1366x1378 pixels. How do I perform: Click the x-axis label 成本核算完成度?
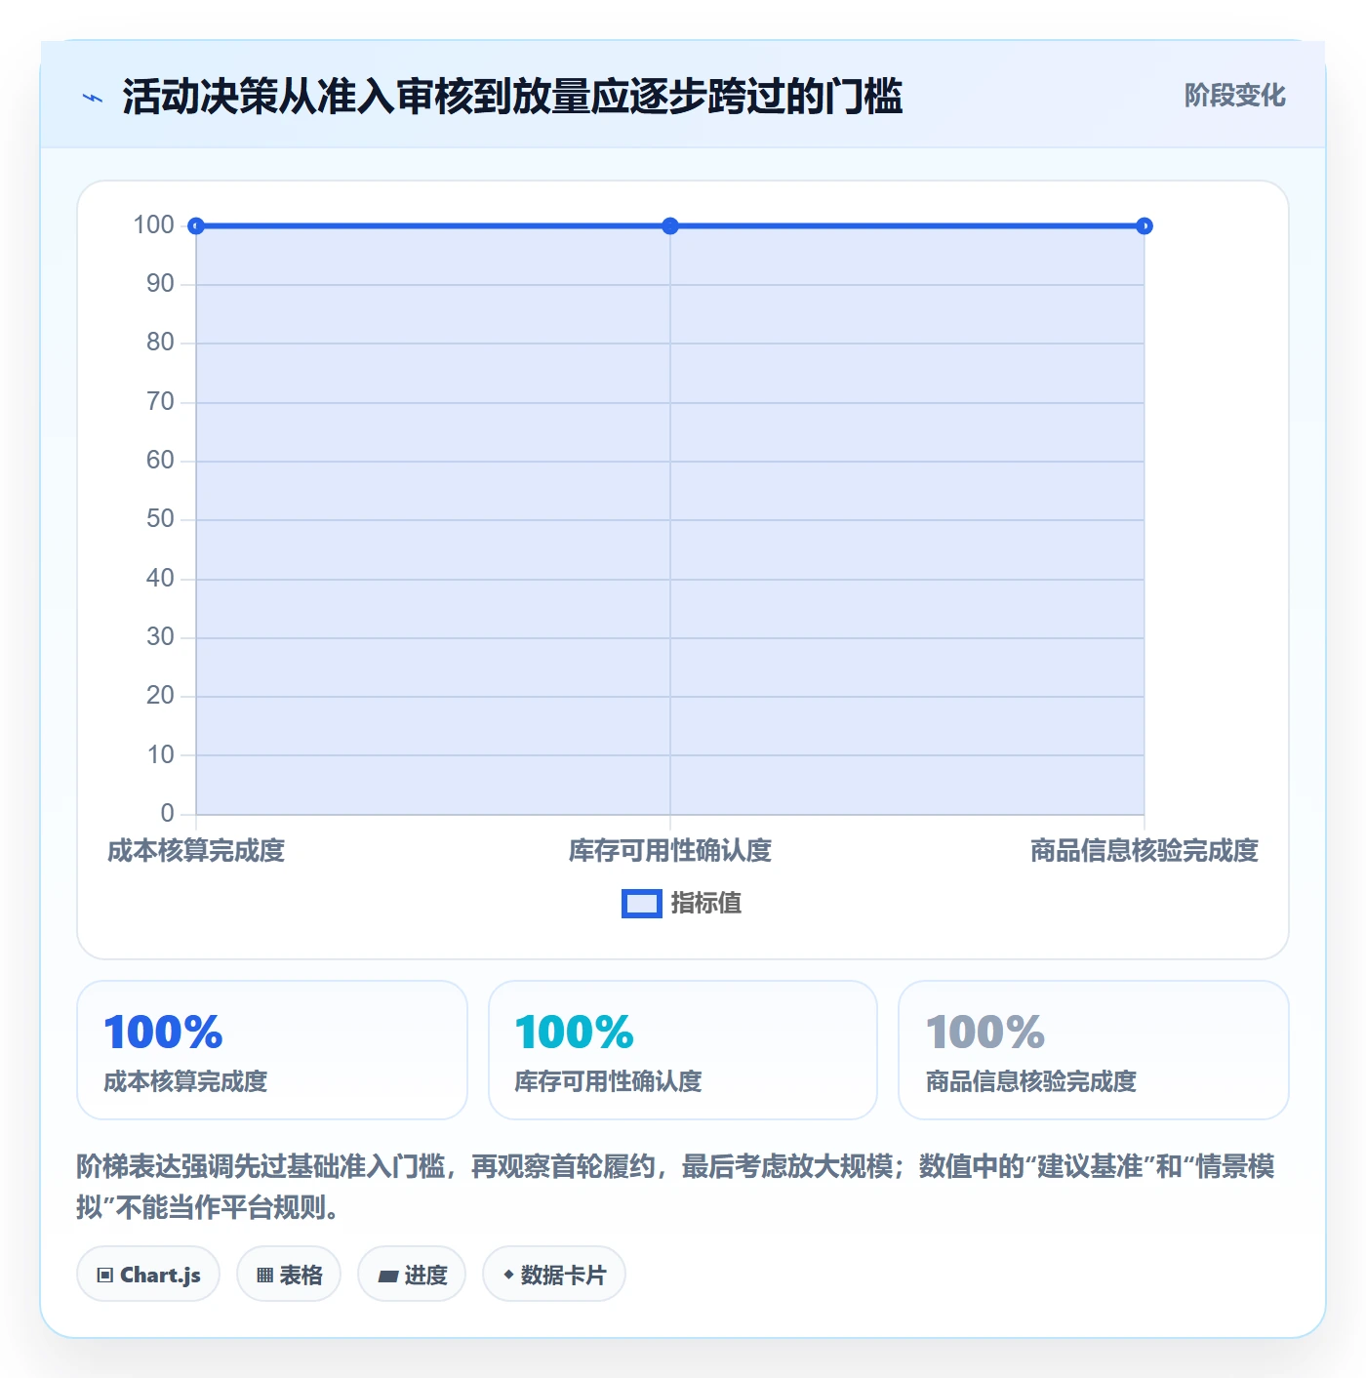click(196, 851)
